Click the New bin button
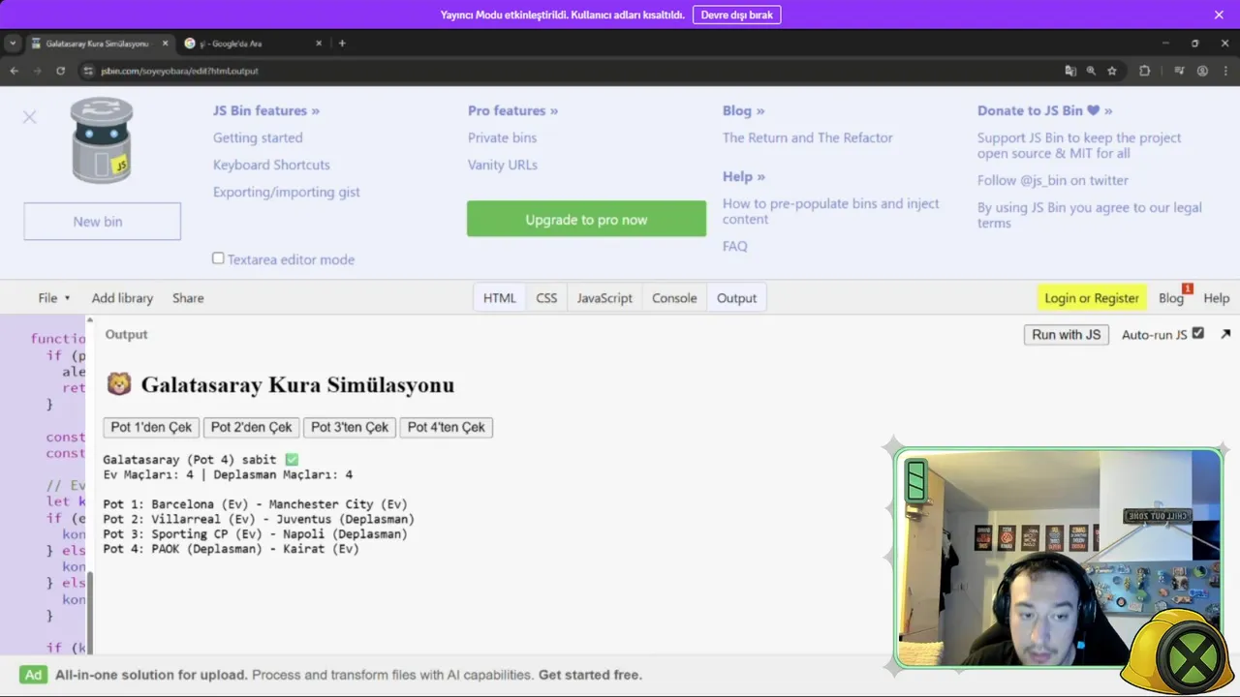Viewport: 1240px width, 697px height. point(102,222)
